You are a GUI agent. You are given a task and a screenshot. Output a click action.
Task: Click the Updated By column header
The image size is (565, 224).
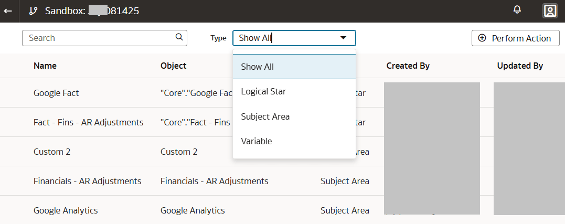[519, 66]
